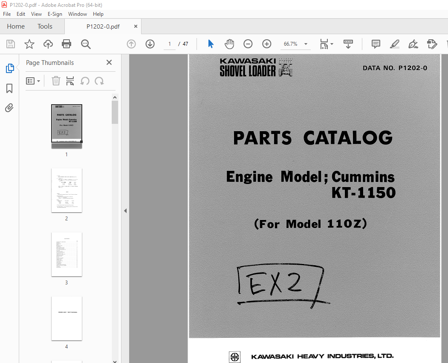Click the 66.7% zoom value field
This screenshot has width=448, height=363.
[291, 44]
